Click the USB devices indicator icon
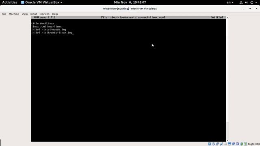Viewport: 260px width, 146px height. [221, 144]
